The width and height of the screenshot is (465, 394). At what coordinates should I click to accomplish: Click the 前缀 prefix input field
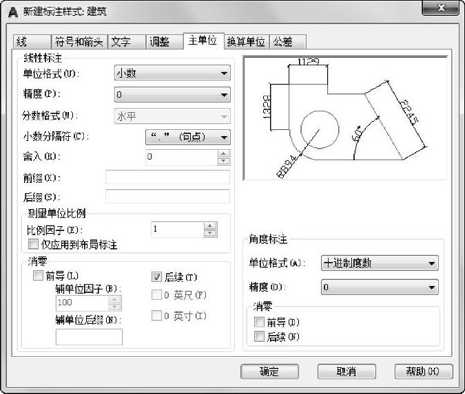tap(167, 177)
